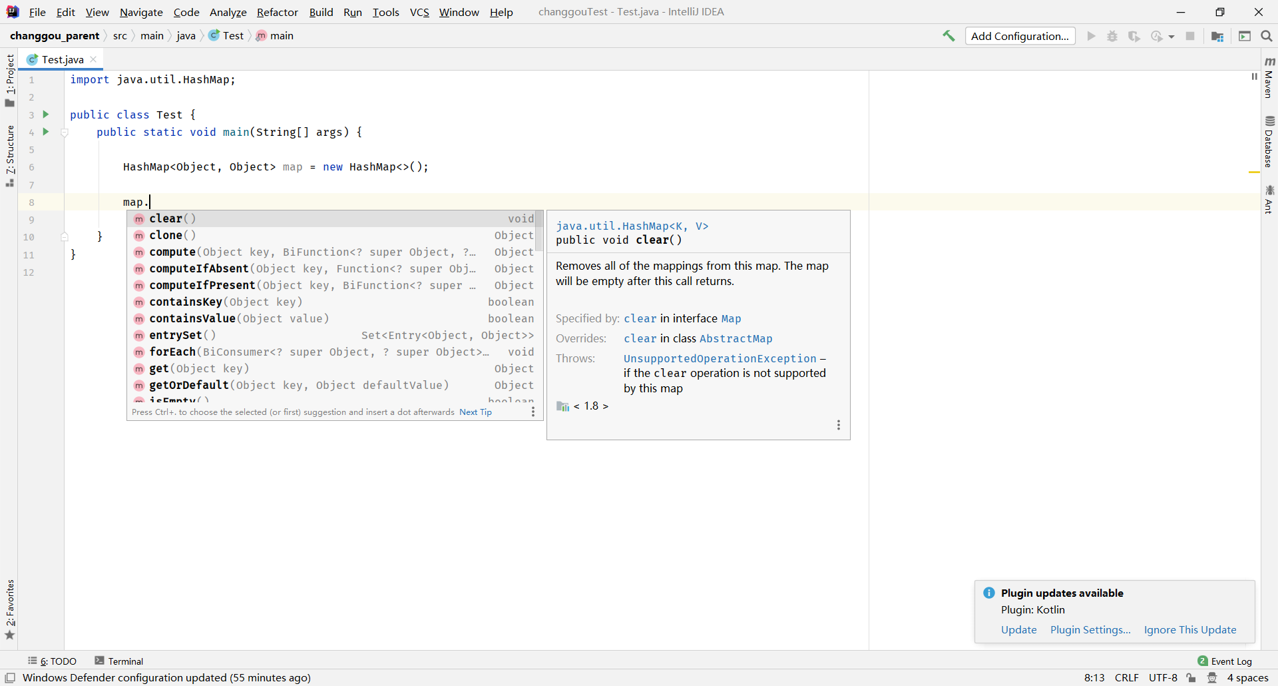Collapse main method fold marker on line 4
The image size is (1278, 686).
click(65, 133)
